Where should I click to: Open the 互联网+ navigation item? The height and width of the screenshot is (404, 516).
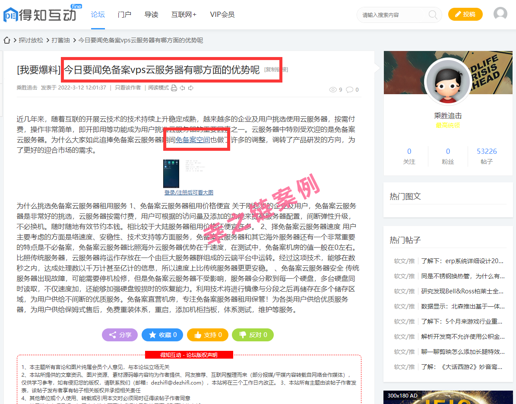click(184, 15)
